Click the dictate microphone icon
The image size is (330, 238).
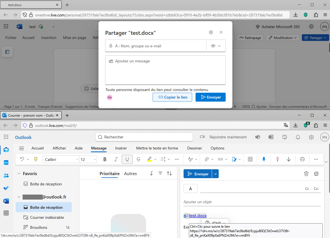tap(264, 159)
